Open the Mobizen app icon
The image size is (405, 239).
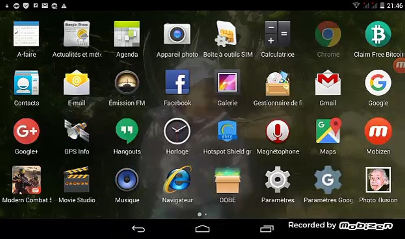(x=378, y=131)
